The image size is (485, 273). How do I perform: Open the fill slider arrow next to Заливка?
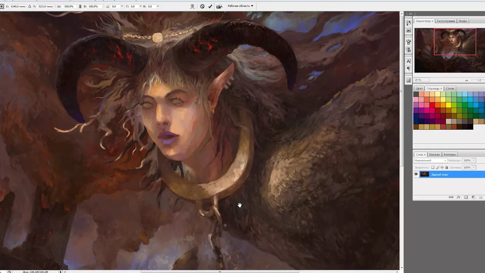click(x=474, y=167)
